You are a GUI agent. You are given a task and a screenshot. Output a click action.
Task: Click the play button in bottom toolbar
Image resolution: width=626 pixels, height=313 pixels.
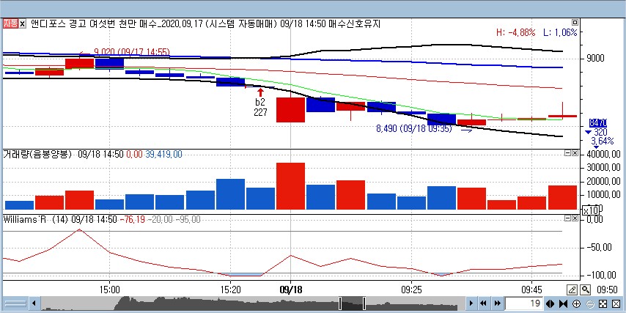(x=470, y=303)
